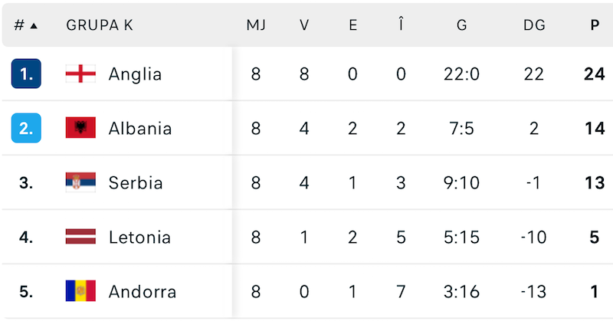Sort table by E draws header
Viewport: 613px width, 321px height.
tap(352, 25)
